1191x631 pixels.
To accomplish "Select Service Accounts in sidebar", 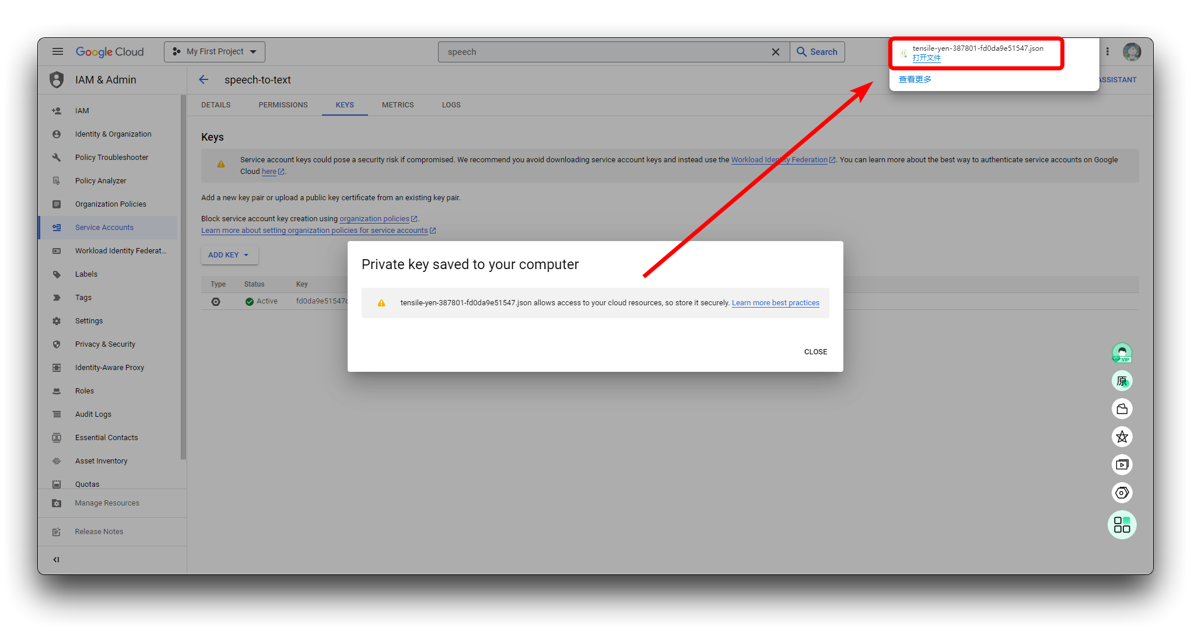I will 108,228.
